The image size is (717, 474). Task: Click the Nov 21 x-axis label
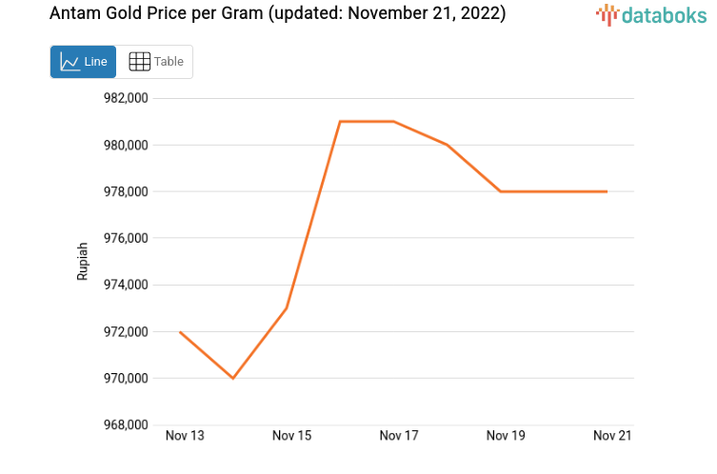click(612, 436)
